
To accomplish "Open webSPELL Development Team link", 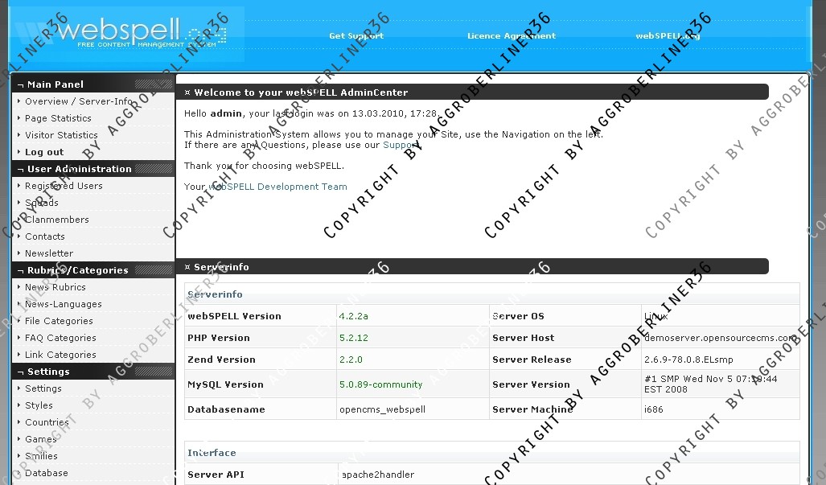I will click(278, 187).
